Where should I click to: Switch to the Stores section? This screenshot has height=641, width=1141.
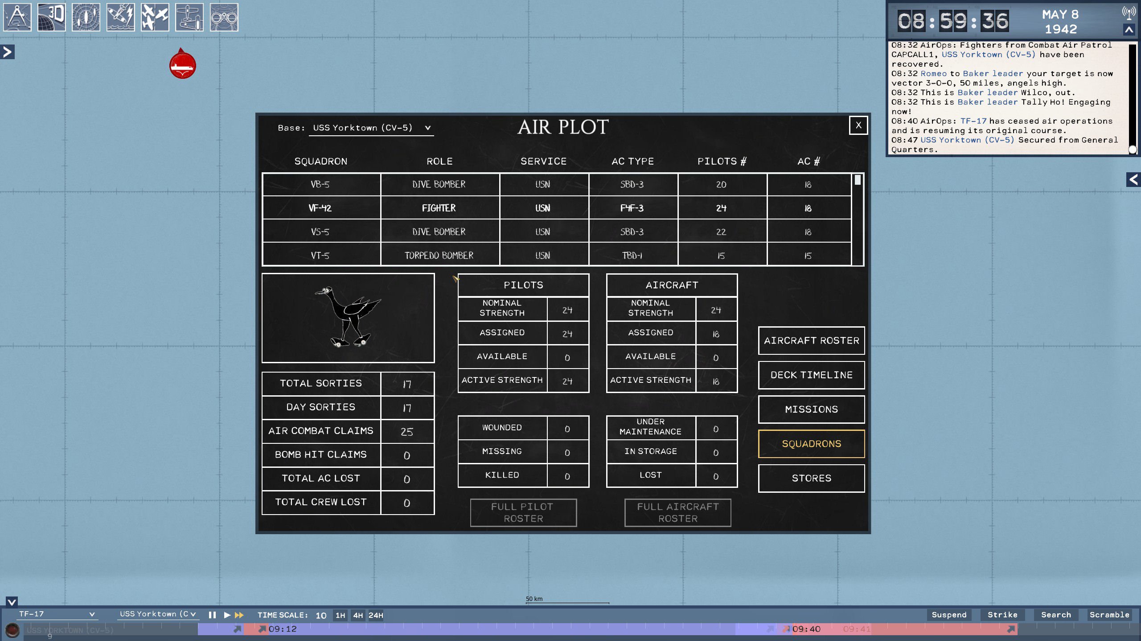(x=811, y=478)
